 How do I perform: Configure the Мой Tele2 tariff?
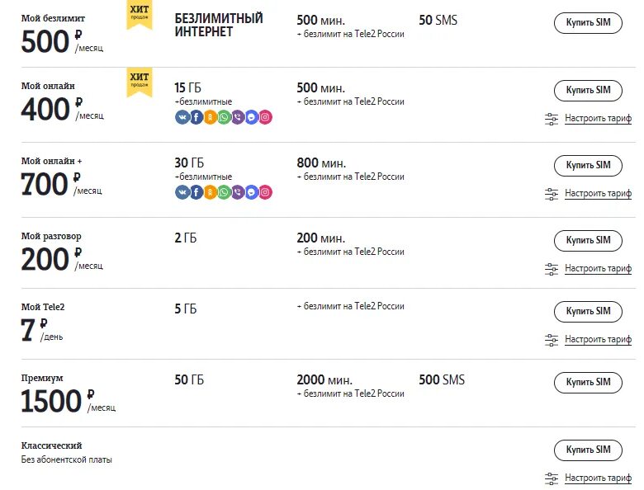click(598, 340)
